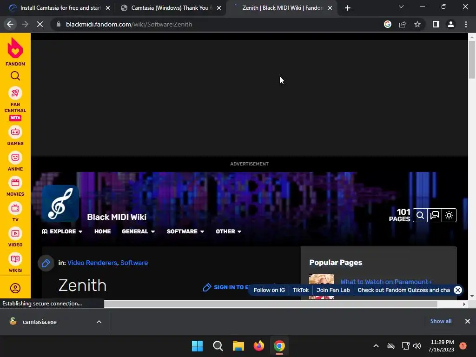Share this page icon
Image resolution: width=476 pixels, height=357 pixels.
point(403,24)
